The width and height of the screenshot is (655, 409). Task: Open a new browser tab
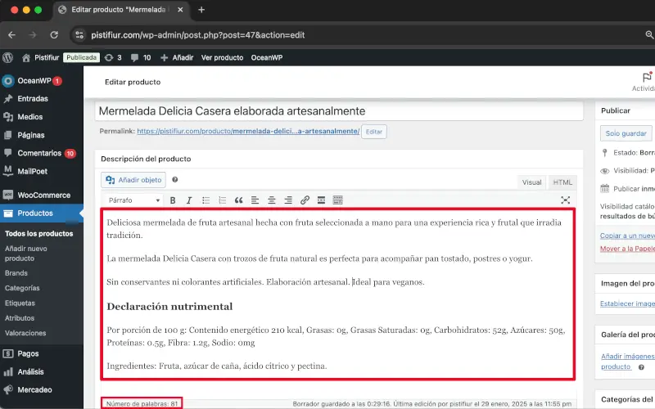point(201,10)
